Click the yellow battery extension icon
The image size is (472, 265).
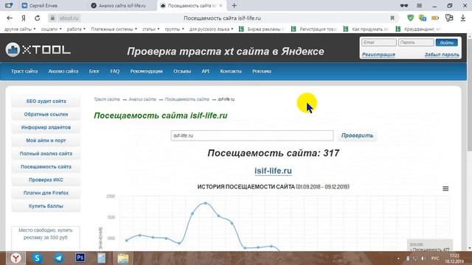click(435, 18)
